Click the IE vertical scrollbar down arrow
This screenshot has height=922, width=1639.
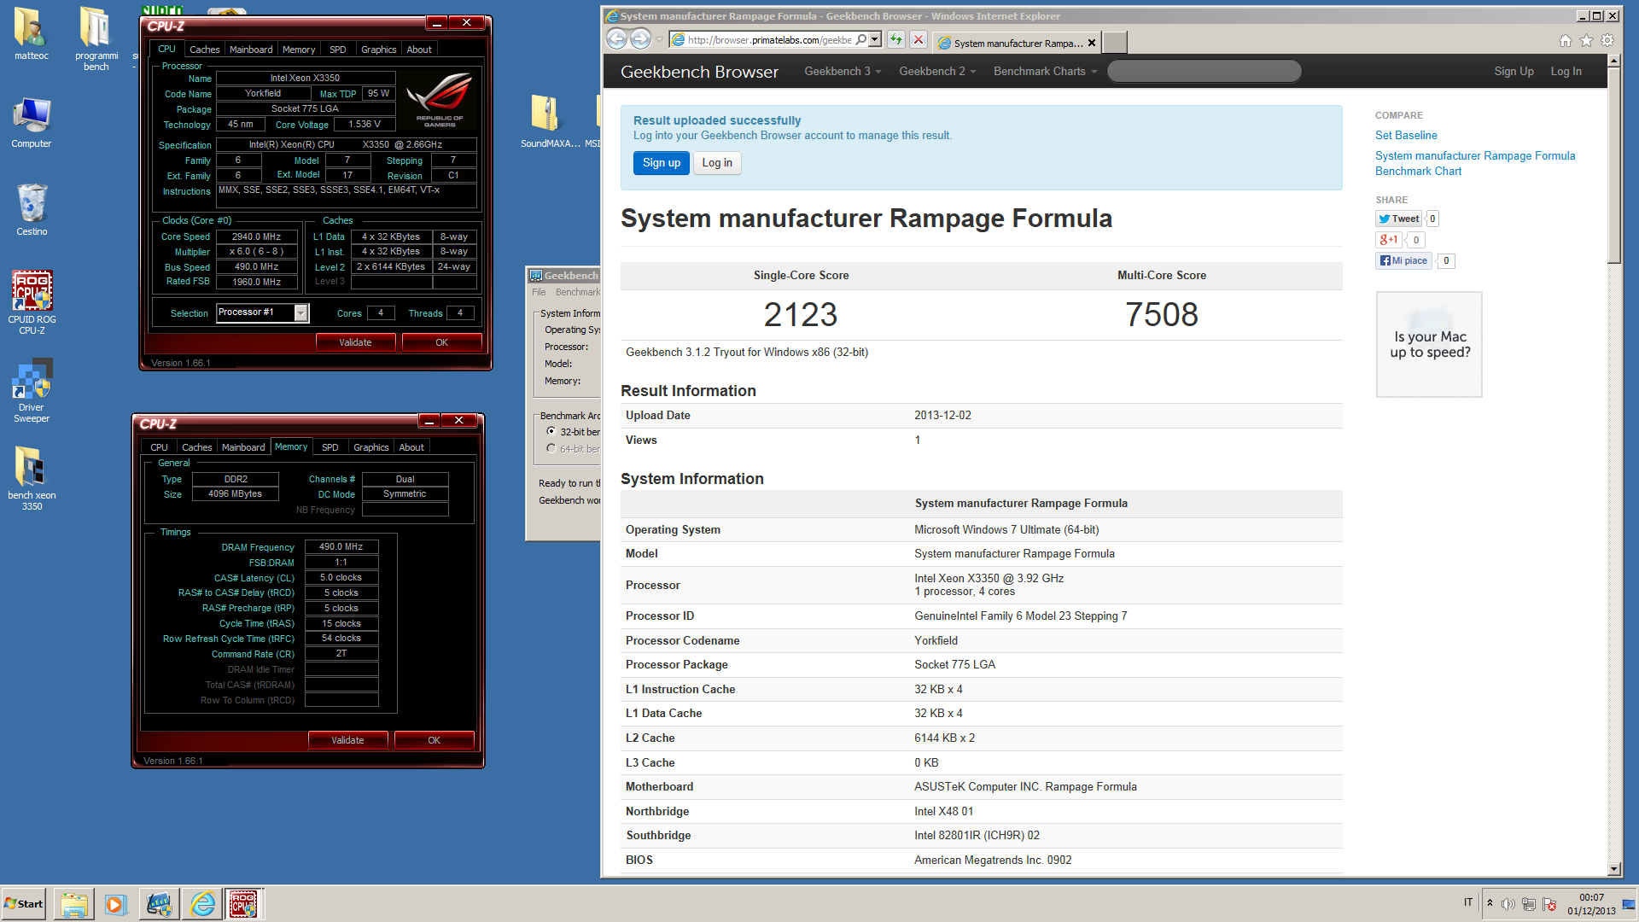[x=1613, y=868]
